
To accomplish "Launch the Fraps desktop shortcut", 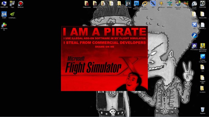I will click(x=12, y=4).
